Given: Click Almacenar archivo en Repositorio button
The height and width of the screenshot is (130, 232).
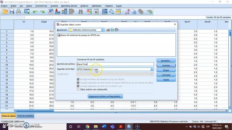Looking at the screenshot, I should tap(105, 96).
